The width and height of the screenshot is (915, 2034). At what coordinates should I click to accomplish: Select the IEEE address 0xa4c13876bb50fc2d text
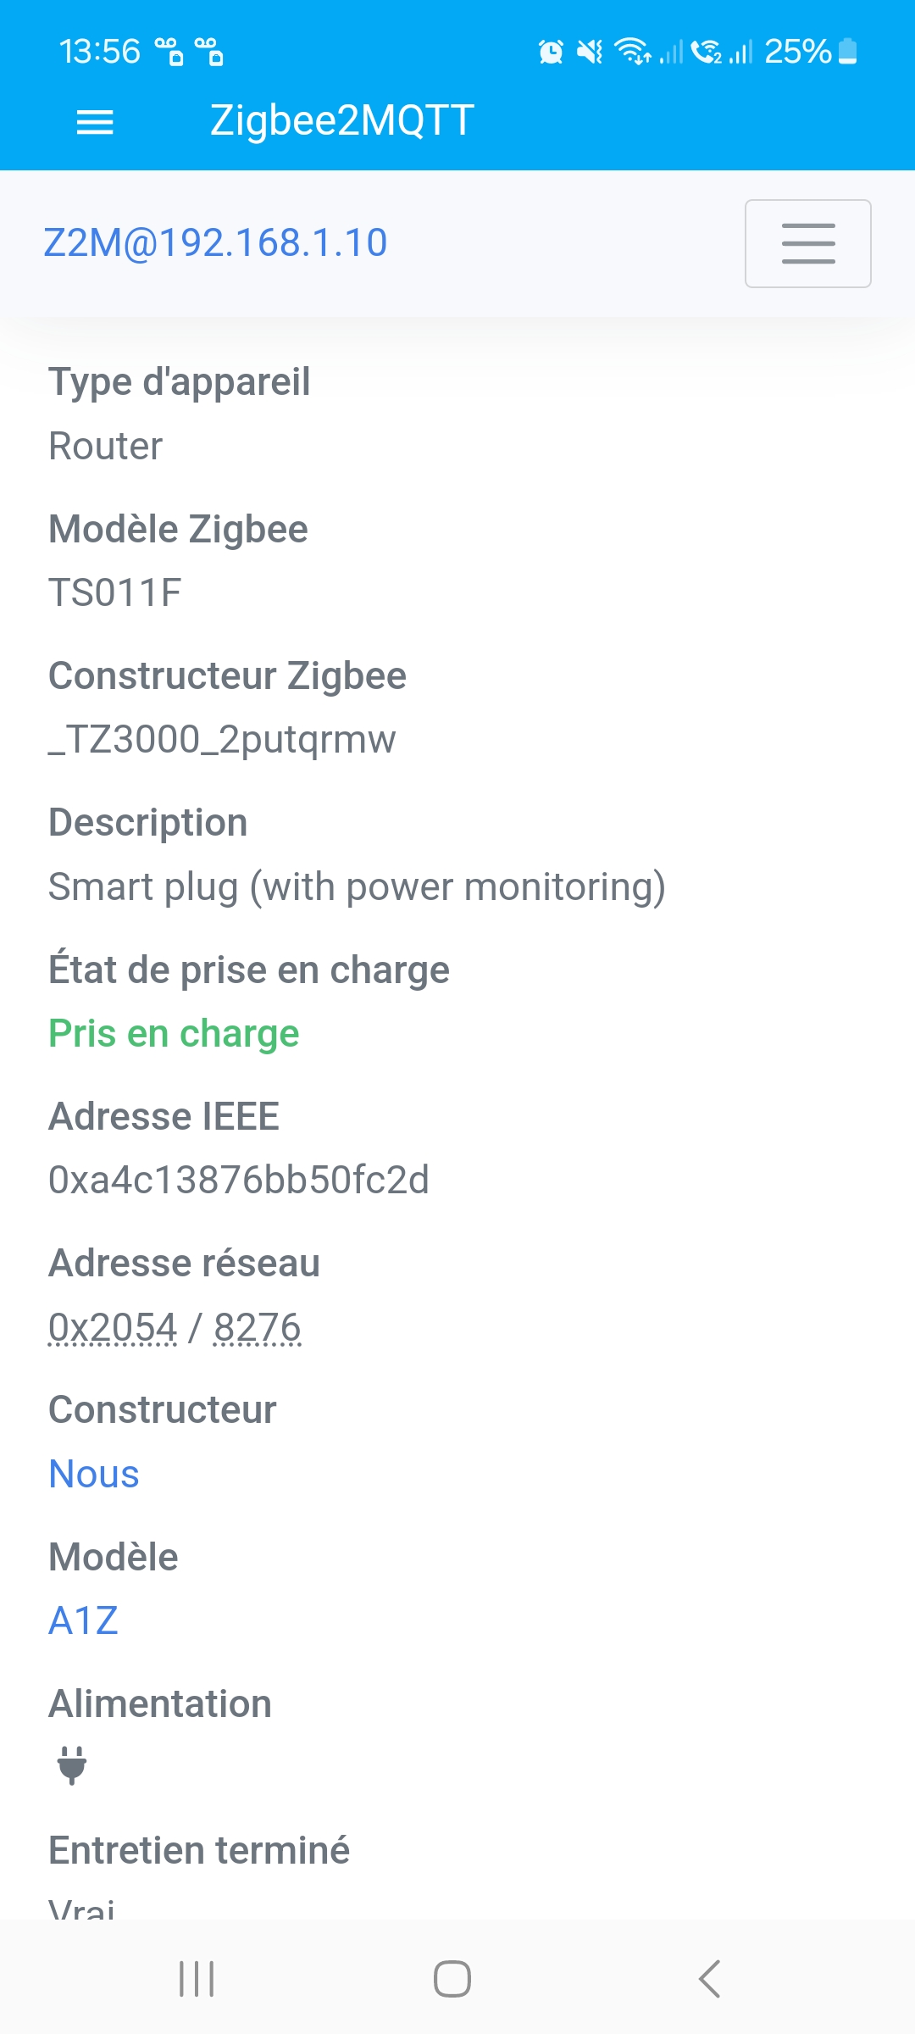coord(239,1180)
